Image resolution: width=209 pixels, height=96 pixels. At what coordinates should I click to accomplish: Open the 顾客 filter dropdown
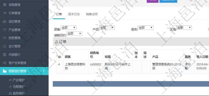68,28
